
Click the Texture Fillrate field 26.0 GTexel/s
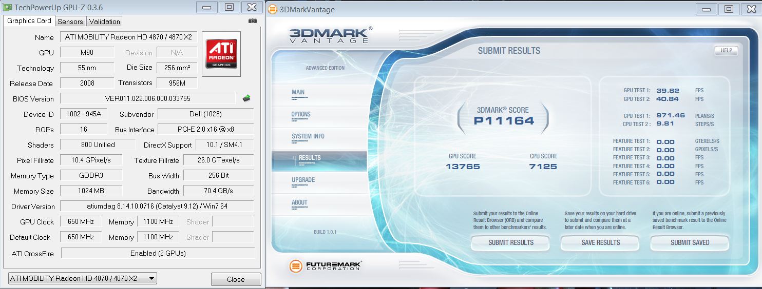pos(219,160)
